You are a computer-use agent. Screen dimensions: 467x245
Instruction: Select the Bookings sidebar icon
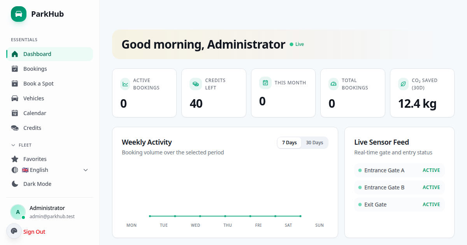click(15, 68)
